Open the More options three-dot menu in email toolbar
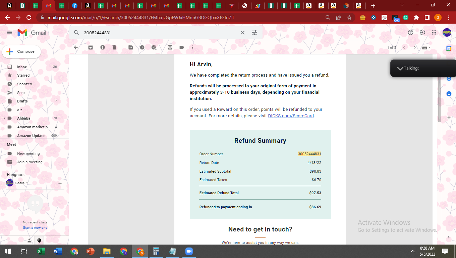Viewport: 456px width, 258px height. coord(192,47)
